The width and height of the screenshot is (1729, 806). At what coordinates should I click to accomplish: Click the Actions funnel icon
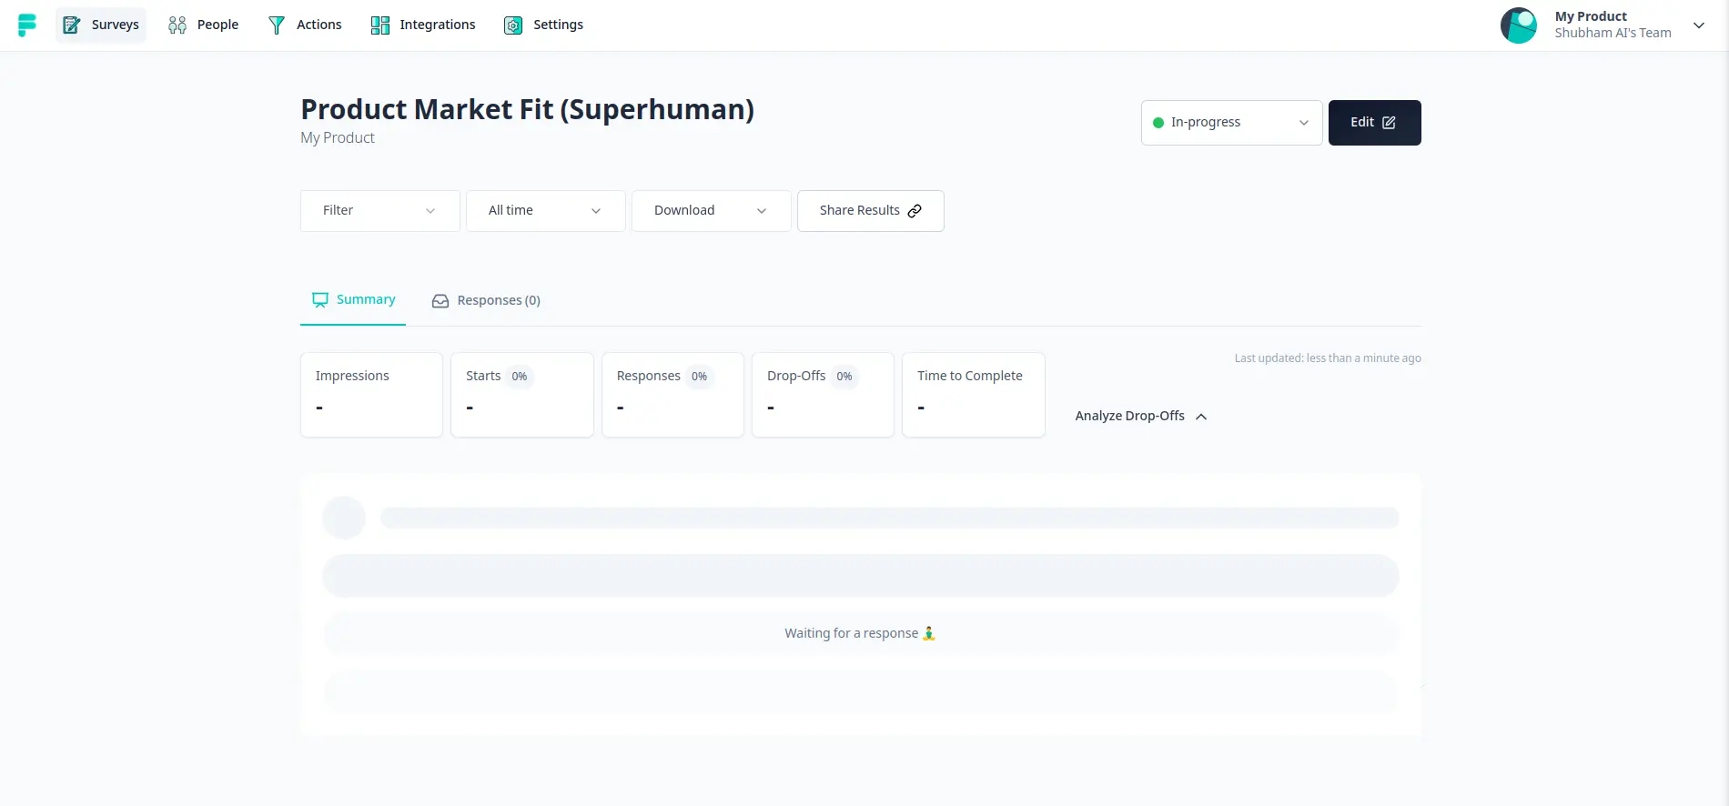[277, 25]
